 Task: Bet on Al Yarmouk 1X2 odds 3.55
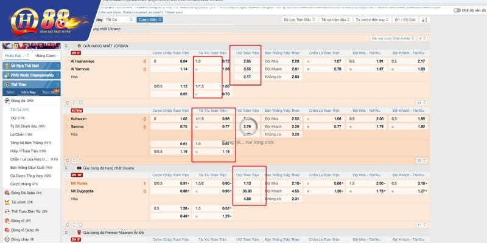247,69
